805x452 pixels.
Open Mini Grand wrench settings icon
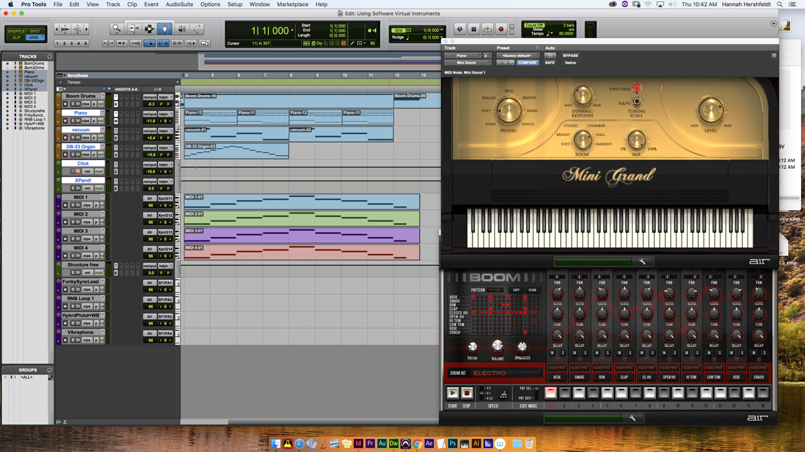[642, 262]
